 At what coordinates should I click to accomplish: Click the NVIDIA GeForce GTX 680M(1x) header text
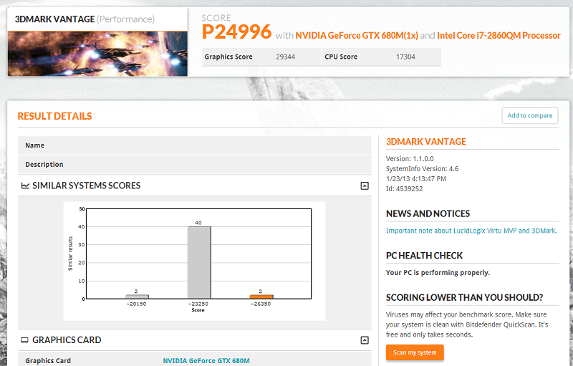[x=357, y=35]
